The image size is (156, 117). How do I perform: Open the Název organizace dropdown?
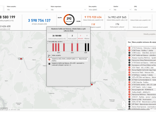coord(68,10)
